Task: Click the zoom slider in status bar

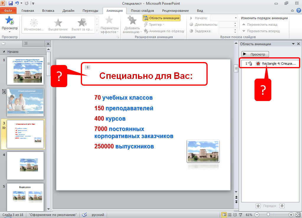Action: click(x=268, y=214)
